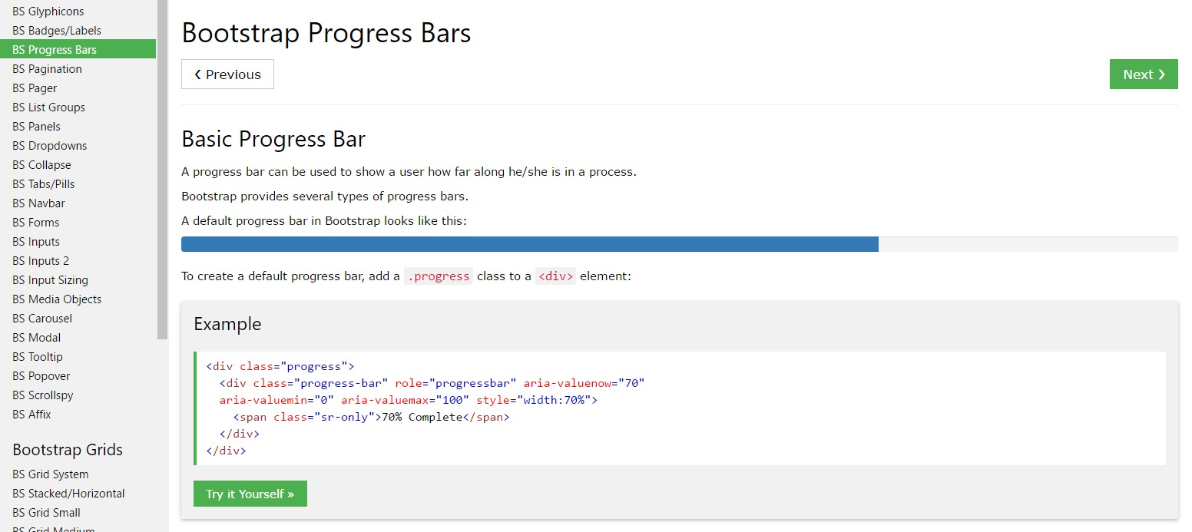Screen dimensions: 1192x532
Task: Open BS Popover sidebar link
Action: pos(41,376)
